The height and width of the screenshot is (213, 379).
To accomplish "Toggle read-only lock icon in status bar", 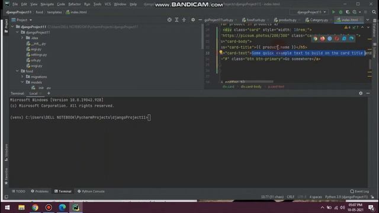I will pyautogui.click(x=372, y=197).
